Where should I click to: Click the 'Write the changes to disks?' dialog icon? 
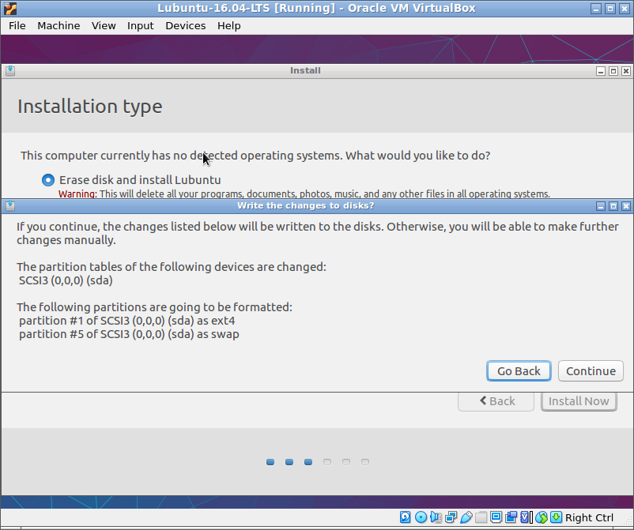pos(10,205)
